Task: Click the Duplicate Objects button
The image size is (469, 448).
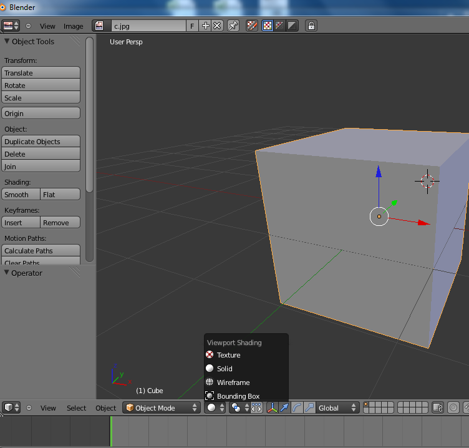Action: click(x=41, y=142)
